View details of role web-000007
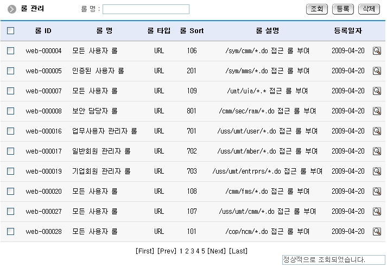 [x=377, y=91]
